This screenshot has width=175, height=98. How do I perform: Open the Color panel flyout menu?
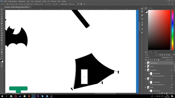(174, 8)
